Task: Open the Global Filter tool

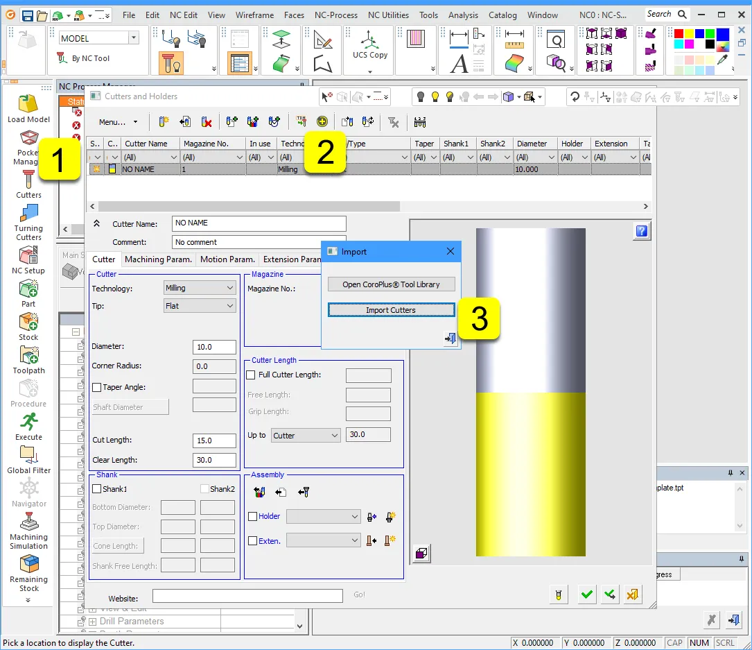Action: [28, 455]
